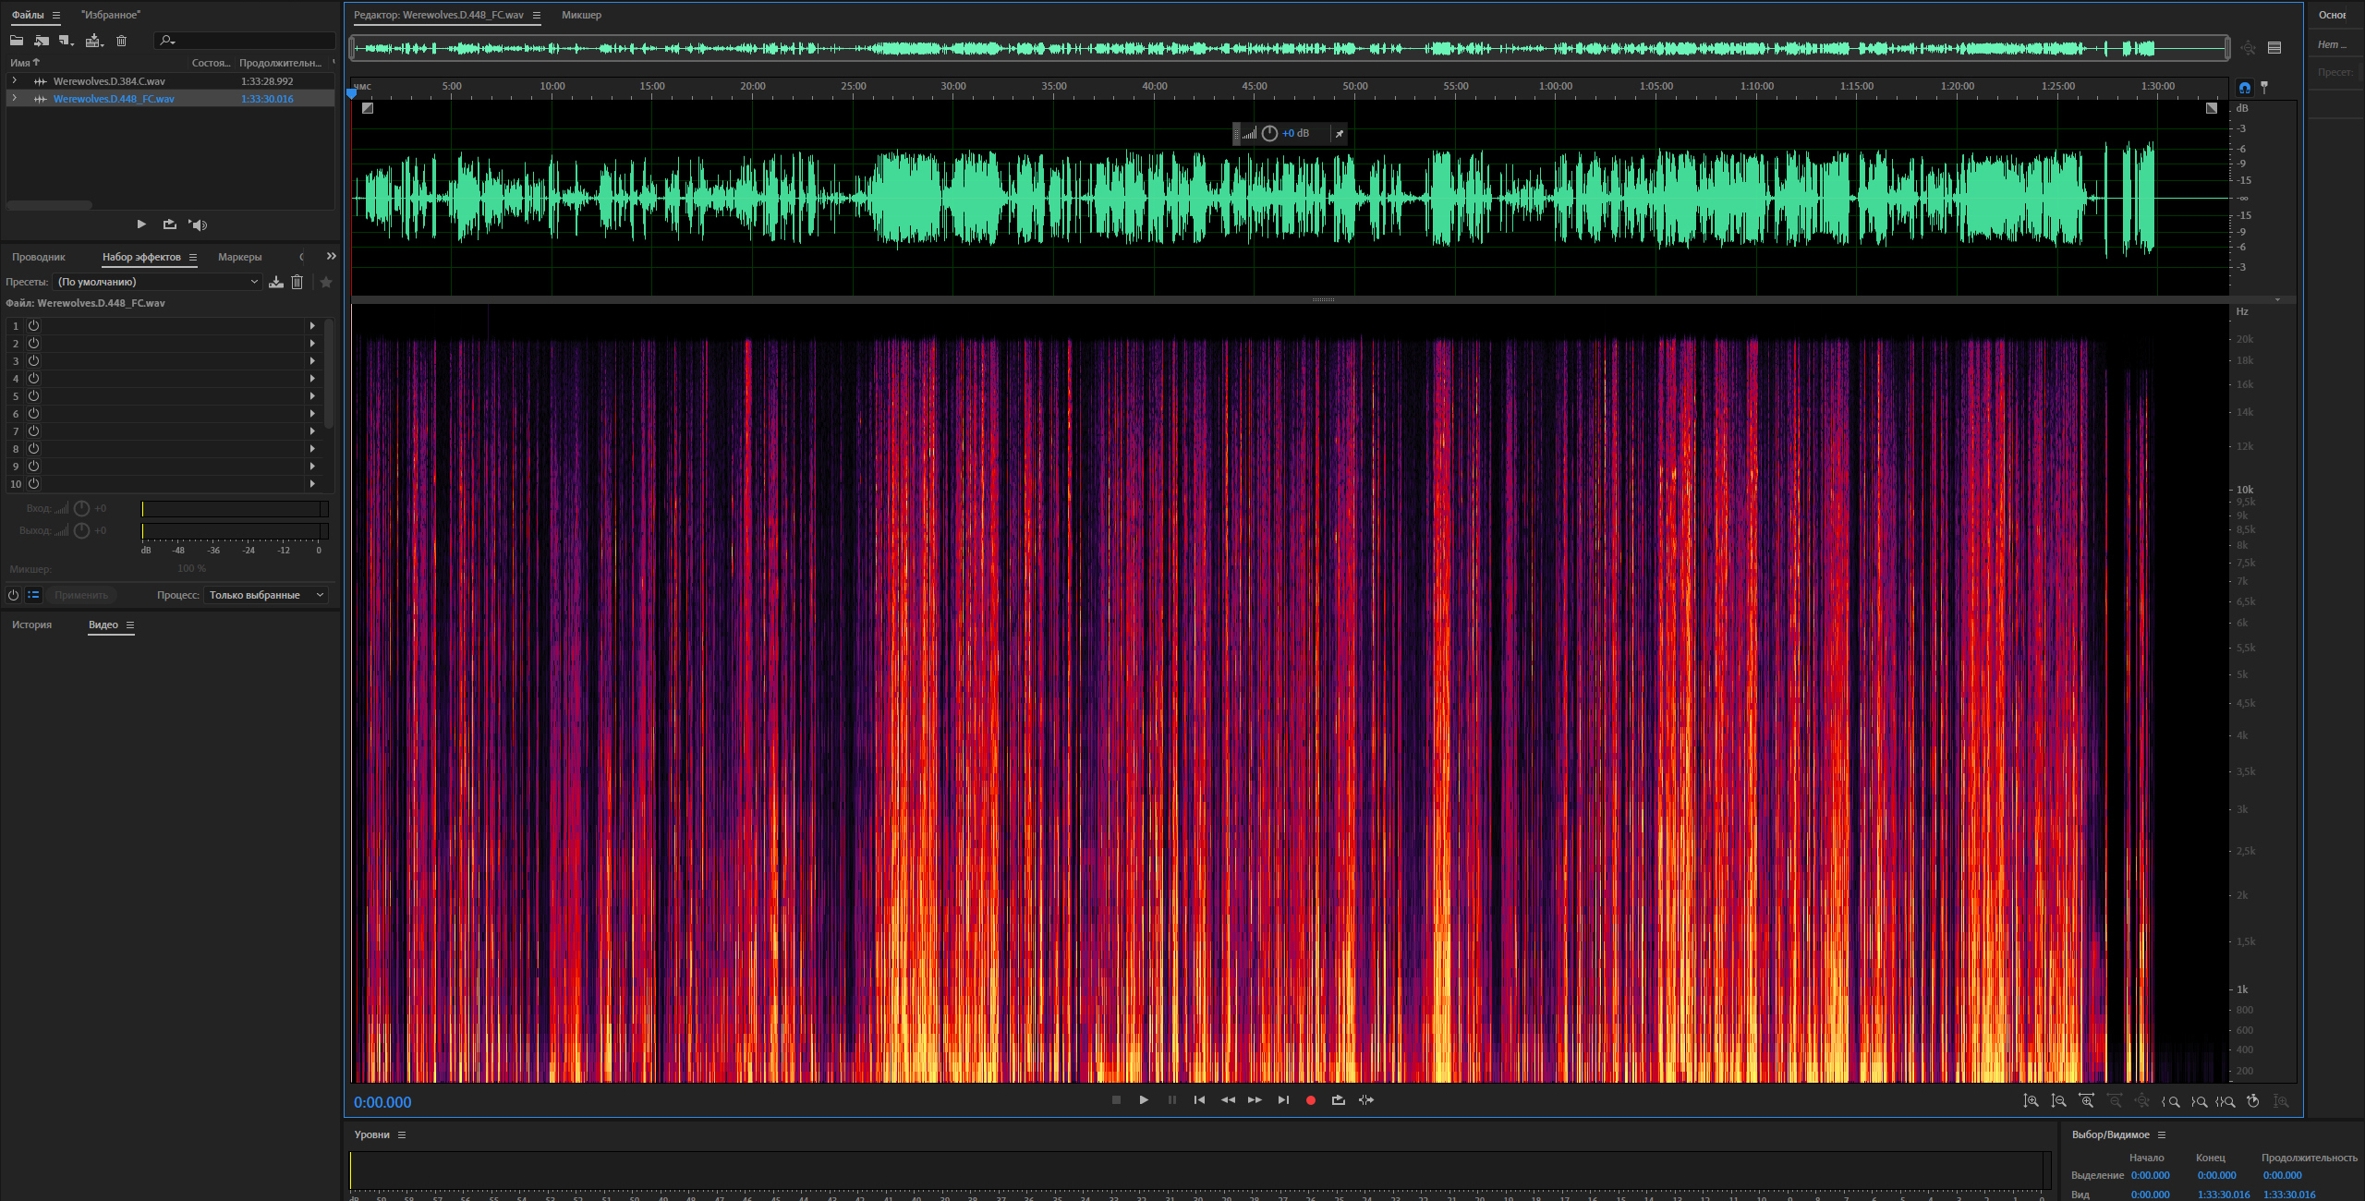Select Werewolves.D.448_FC.wav in files list
Screen dimensions: 2365x1201
[x=113, y=99]
